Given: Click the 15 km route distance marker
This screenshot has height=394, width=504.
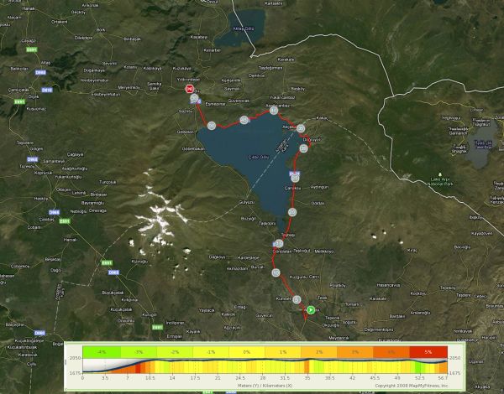Looking at the screenshot, I should point(277,244).
